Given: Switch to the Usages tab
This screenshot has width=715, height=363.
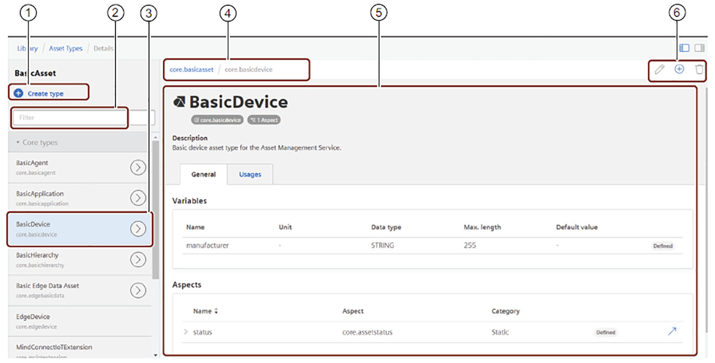Looking at the screenshot, I should click(x=250, y=175).
